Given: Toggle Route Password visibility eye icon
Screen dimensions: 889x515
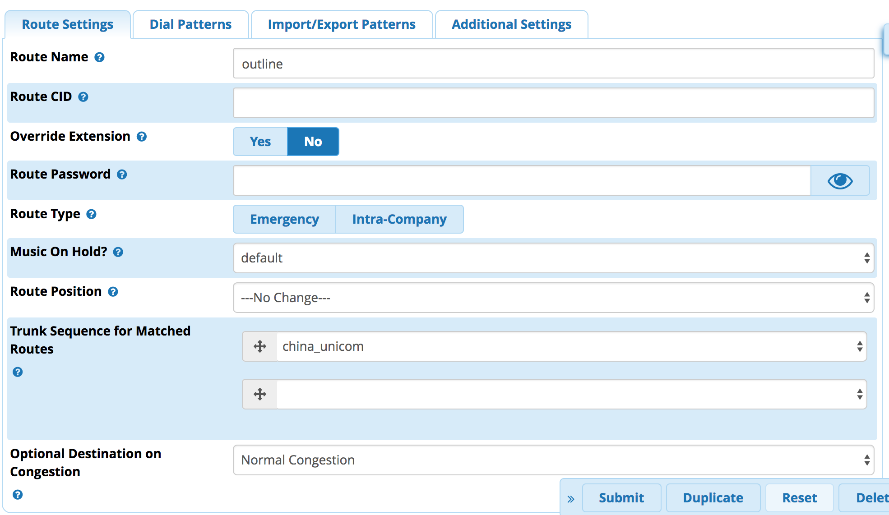Looking at the screenshot, I should (842, 181).
